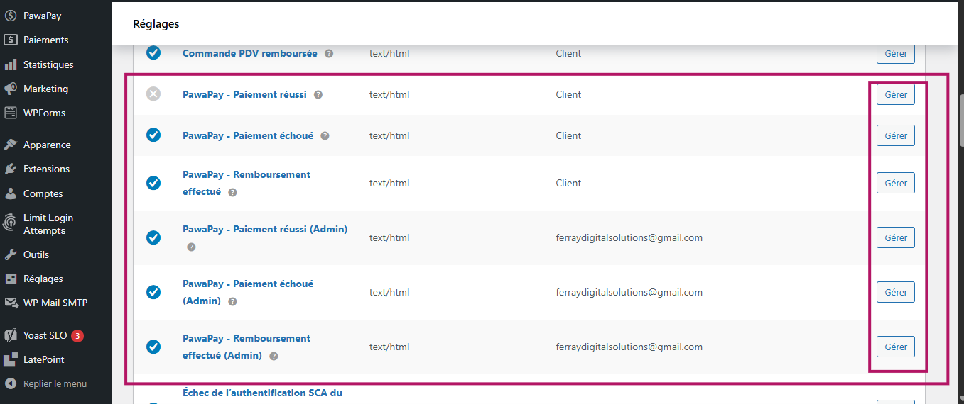The height and width of the screenshot is (404, 964).
Task: Click help icon beside PawaPay - Paiement réussi
Action: (x=318, y=94)
